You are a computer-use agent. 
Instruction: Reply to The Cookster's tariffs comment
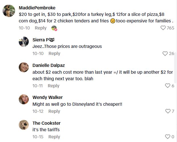coord(54,137)
